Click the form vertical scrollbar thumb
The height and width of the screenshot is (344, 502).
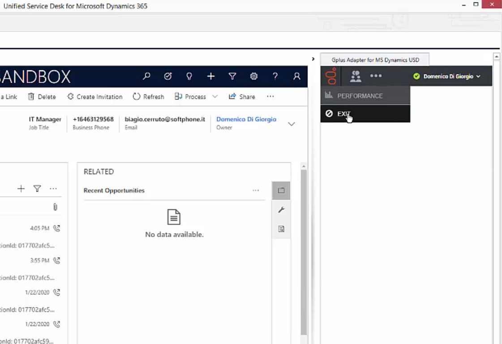click(x=304, y=252)
